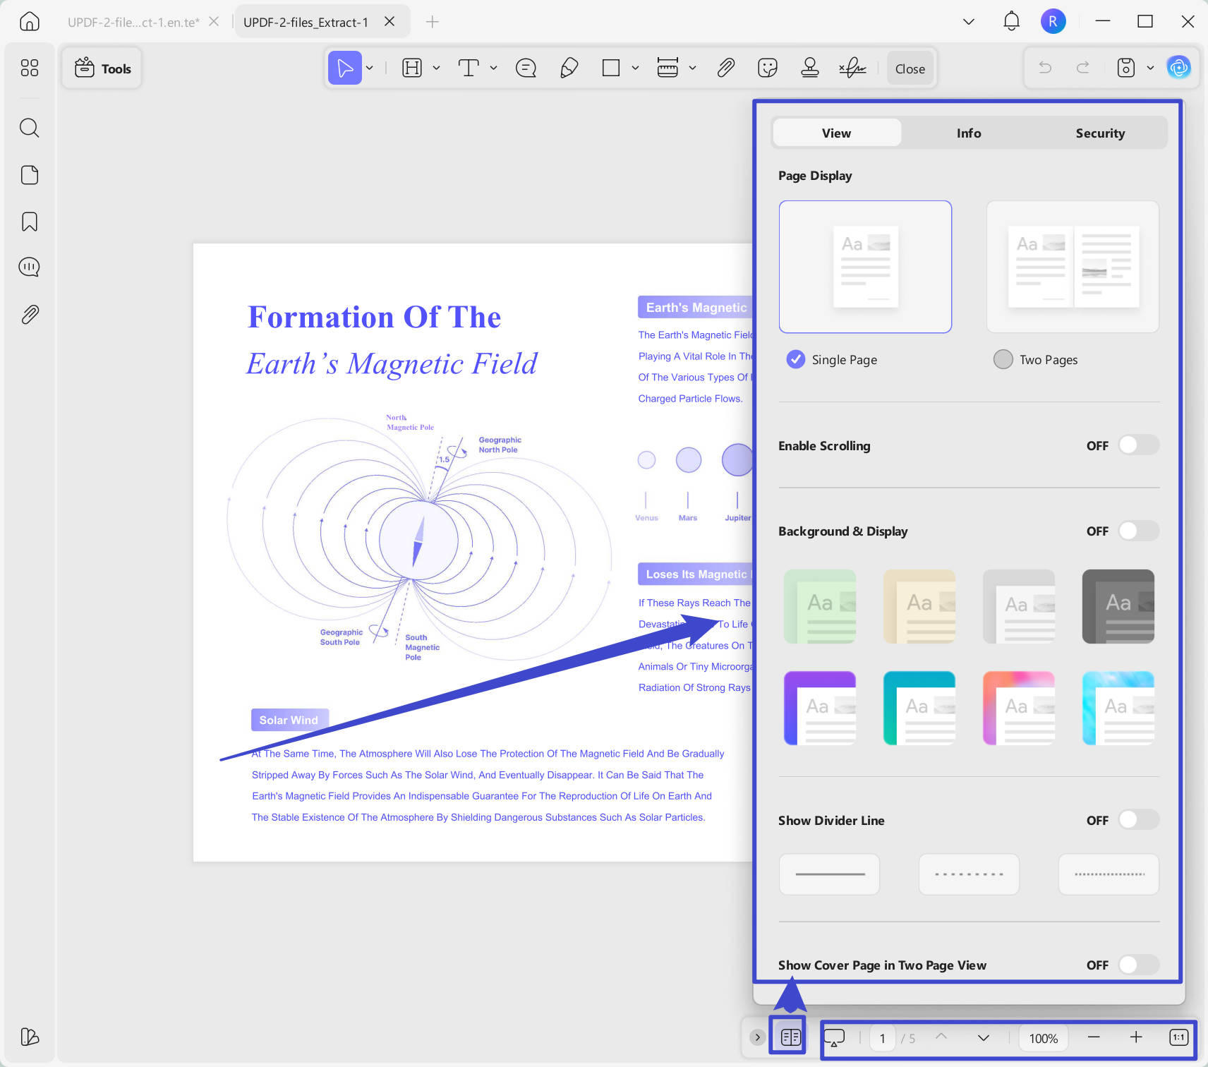1208x1067 pixels.
Task: Click the redo arrow
Action: (x=1083, y=68)
